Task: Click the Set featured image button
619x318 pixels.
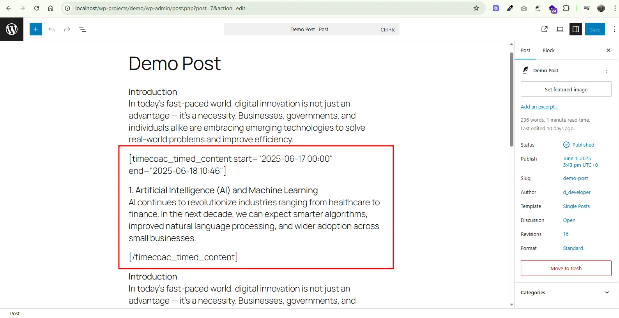Action: click(x=566, y=89)
